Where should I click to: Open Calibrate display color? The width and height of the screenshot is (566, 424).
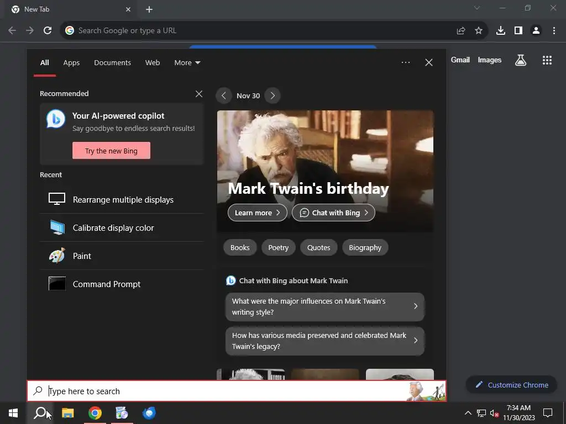click(122, 227)
